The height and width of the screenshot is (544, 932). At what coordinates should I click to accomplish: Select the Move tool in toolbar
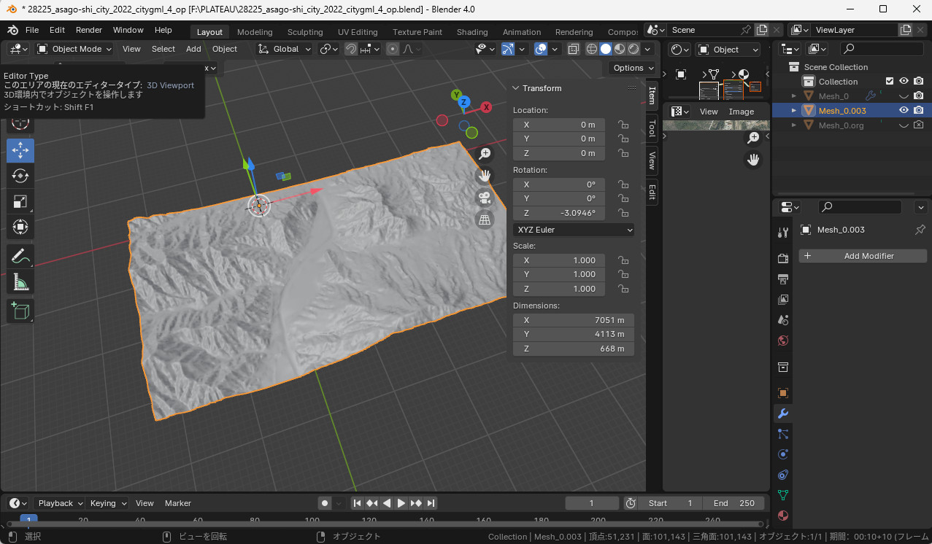pyautogui.click(x=20, y=149)
